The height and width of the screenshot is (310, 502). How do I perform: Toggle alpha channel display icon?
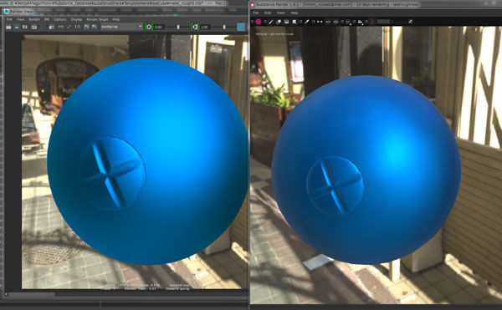(69, 28)
